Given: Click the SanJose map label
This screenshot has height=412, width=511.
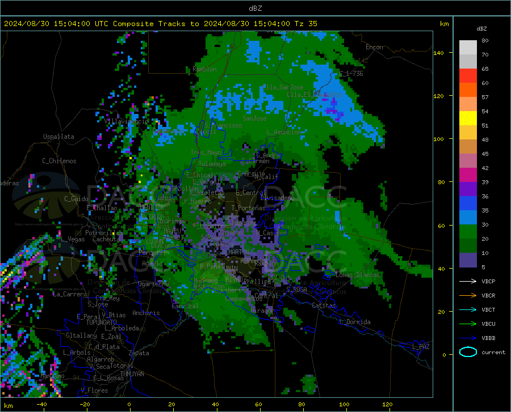Looking at the screenshot, I should [x=254, y=118].
